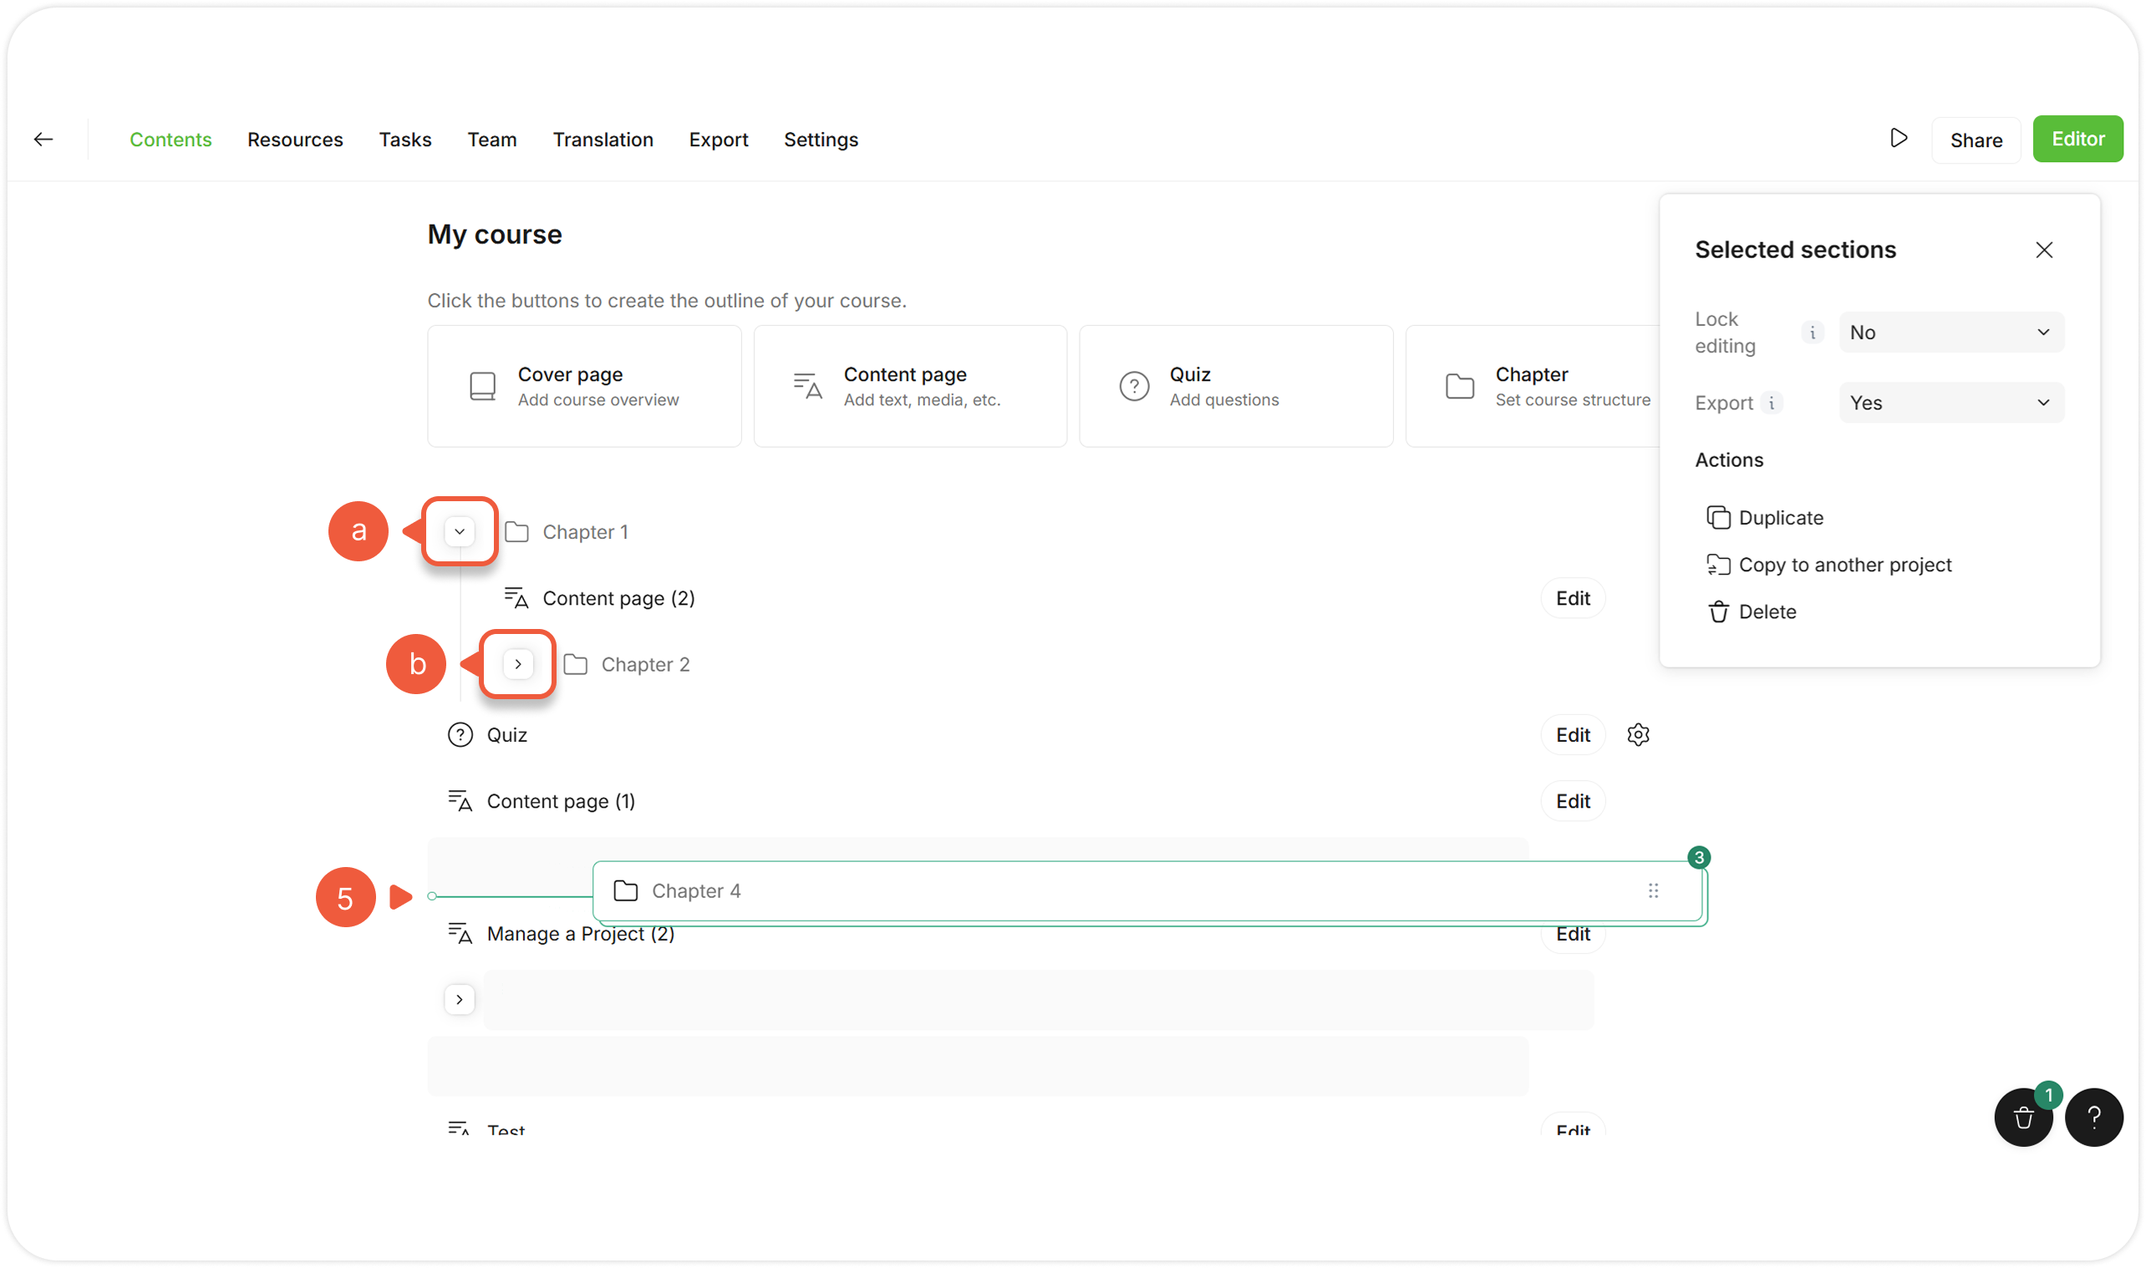This screenshot has width=2146, height=1268.
Task: Click the green Editor button
Action: (x=2077, y=139)
